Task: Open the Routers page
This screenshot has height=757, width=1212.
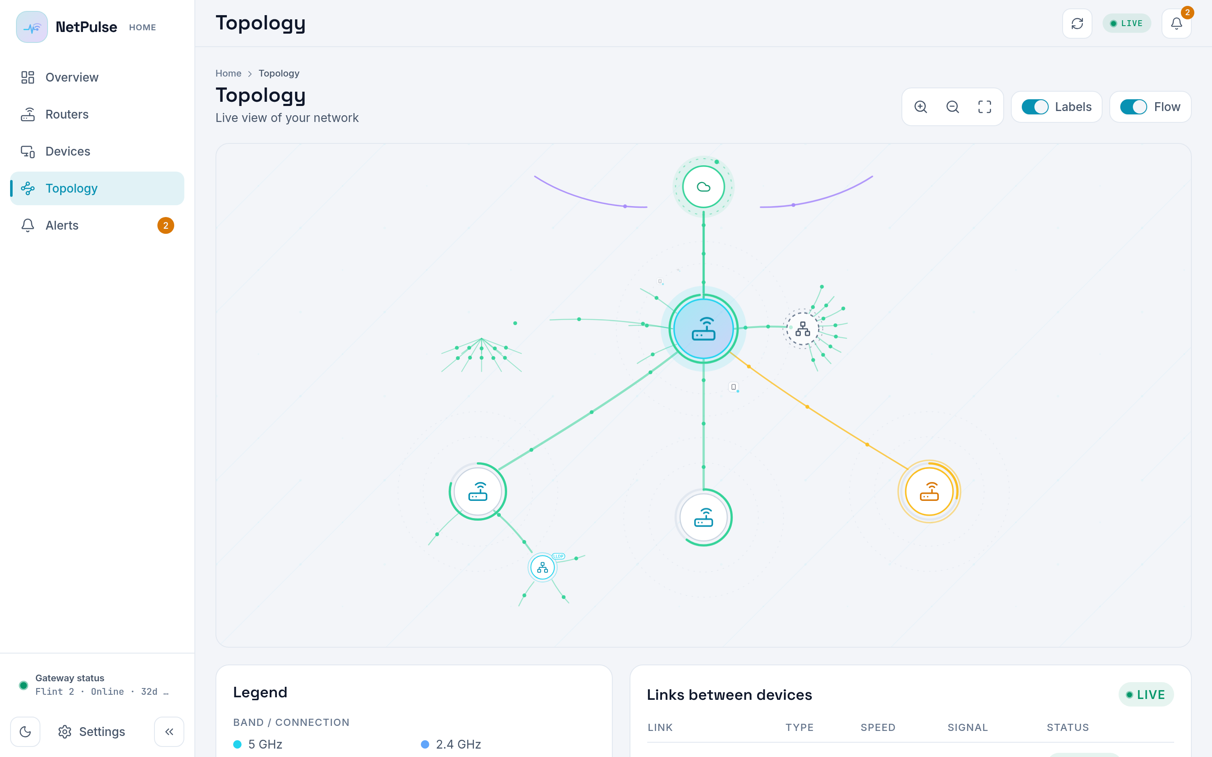Action: click(x=97, y=114)
